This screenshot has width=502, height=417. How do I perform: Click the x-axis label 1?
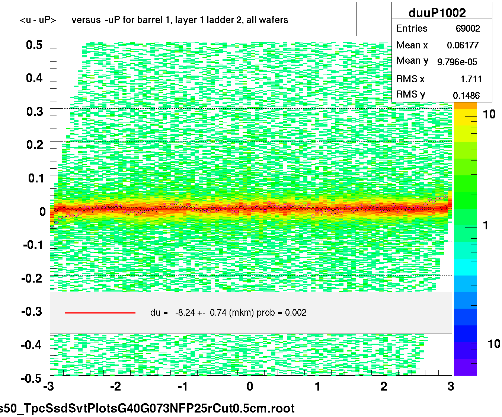[x=317, y=386]
